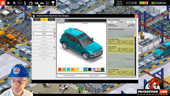170x96 pixels.
Task: Toggle Anti Lock Brakes included checkbox
Action: pyautogui.click(x=133, y=74)
